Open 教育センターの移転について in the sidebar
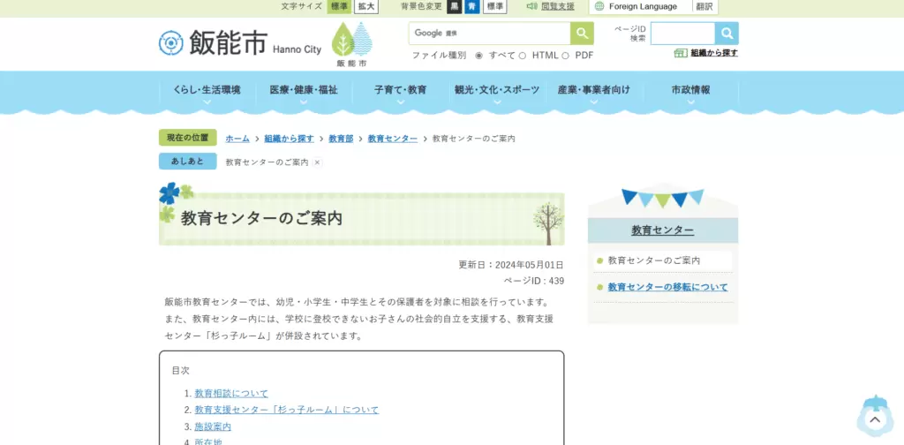The image size is (904, 445). point(667,287)
